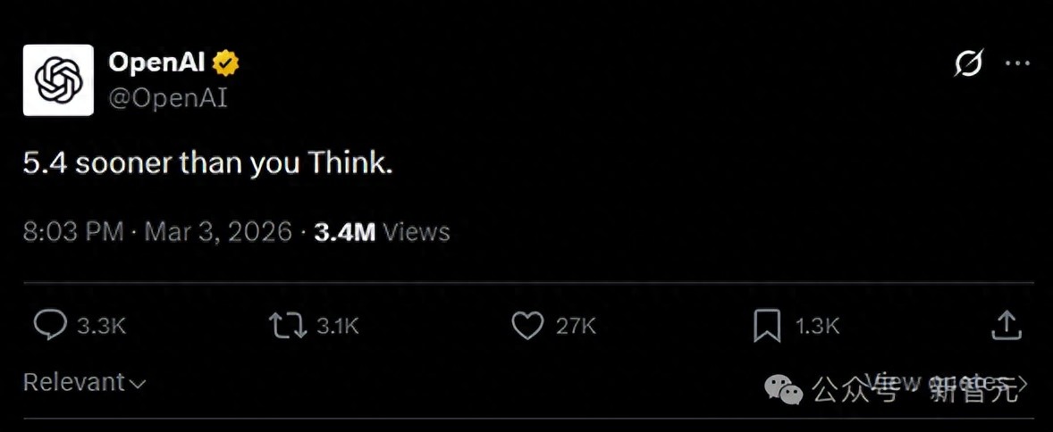Click the reply speech bubble icon
The image size is (1053, 432).
[x=49, y=326]
